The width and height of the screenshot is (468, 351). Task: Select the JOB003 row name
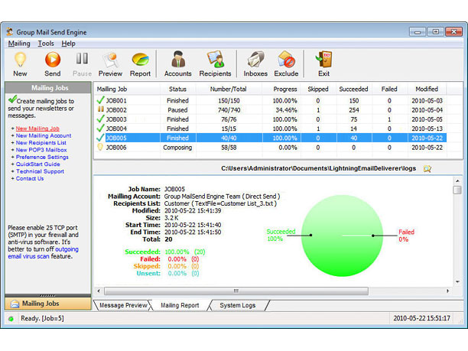[x=116, y=119]
